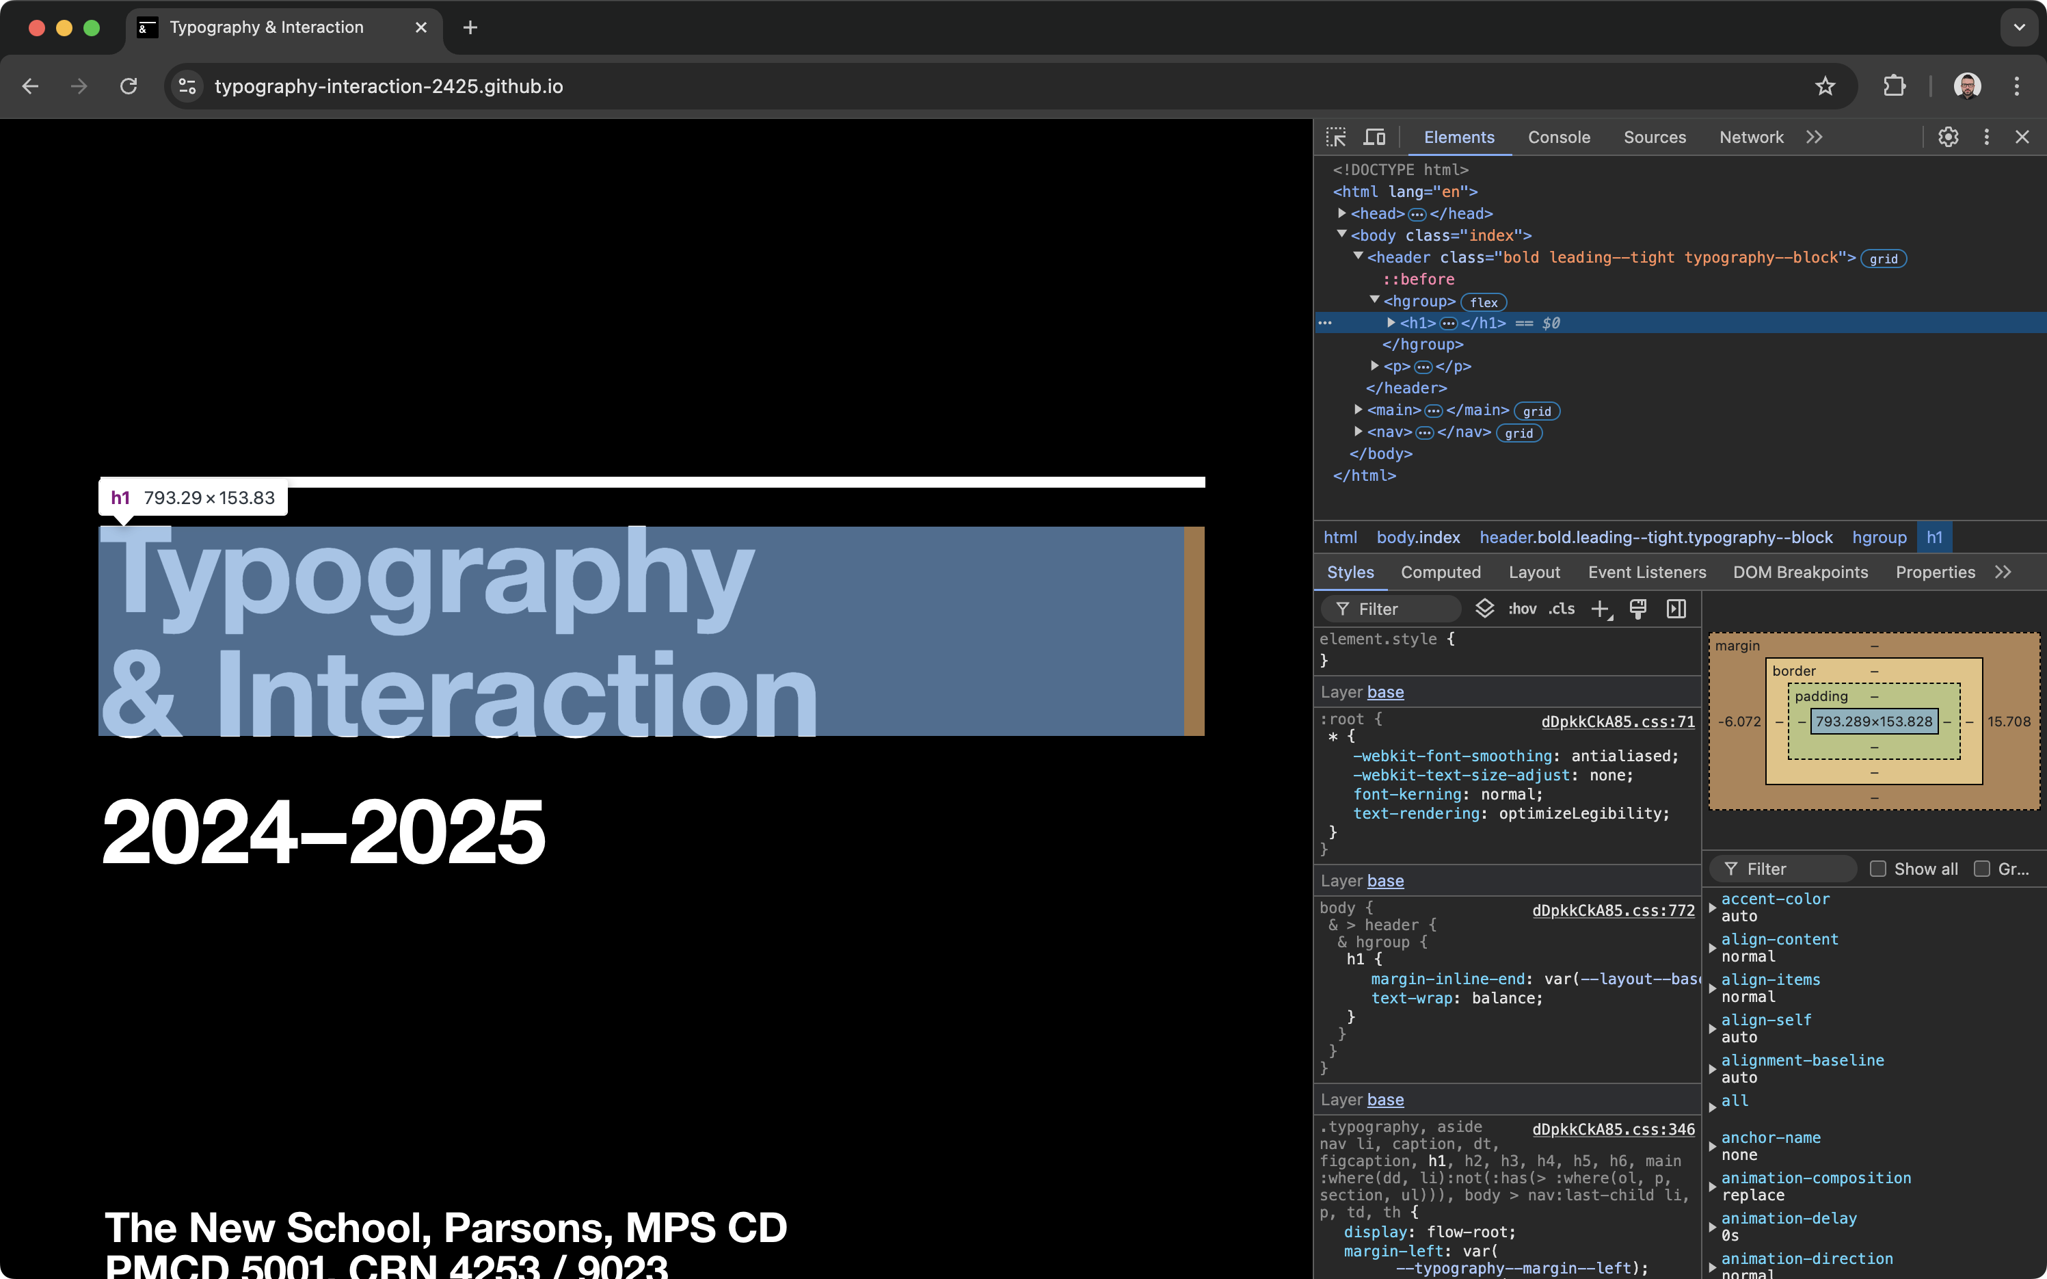Switch to the Network tab

[x=1751, y=137]
